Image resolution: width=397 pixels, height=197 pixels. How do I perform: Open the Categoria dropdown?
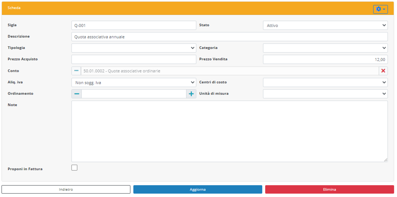click(x=325, y=48)
